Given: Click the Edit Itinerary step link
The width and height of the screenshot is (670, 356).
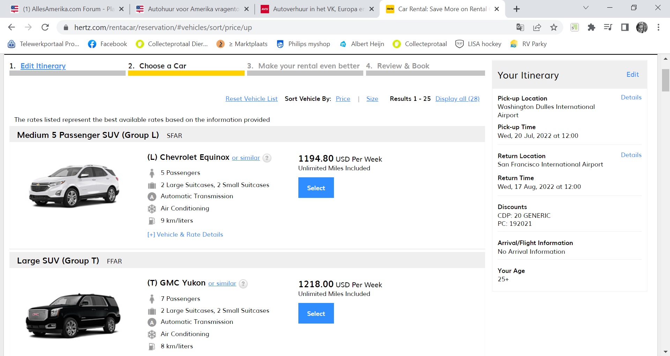Looking at the screenshot, I should (x=43, y=66).
